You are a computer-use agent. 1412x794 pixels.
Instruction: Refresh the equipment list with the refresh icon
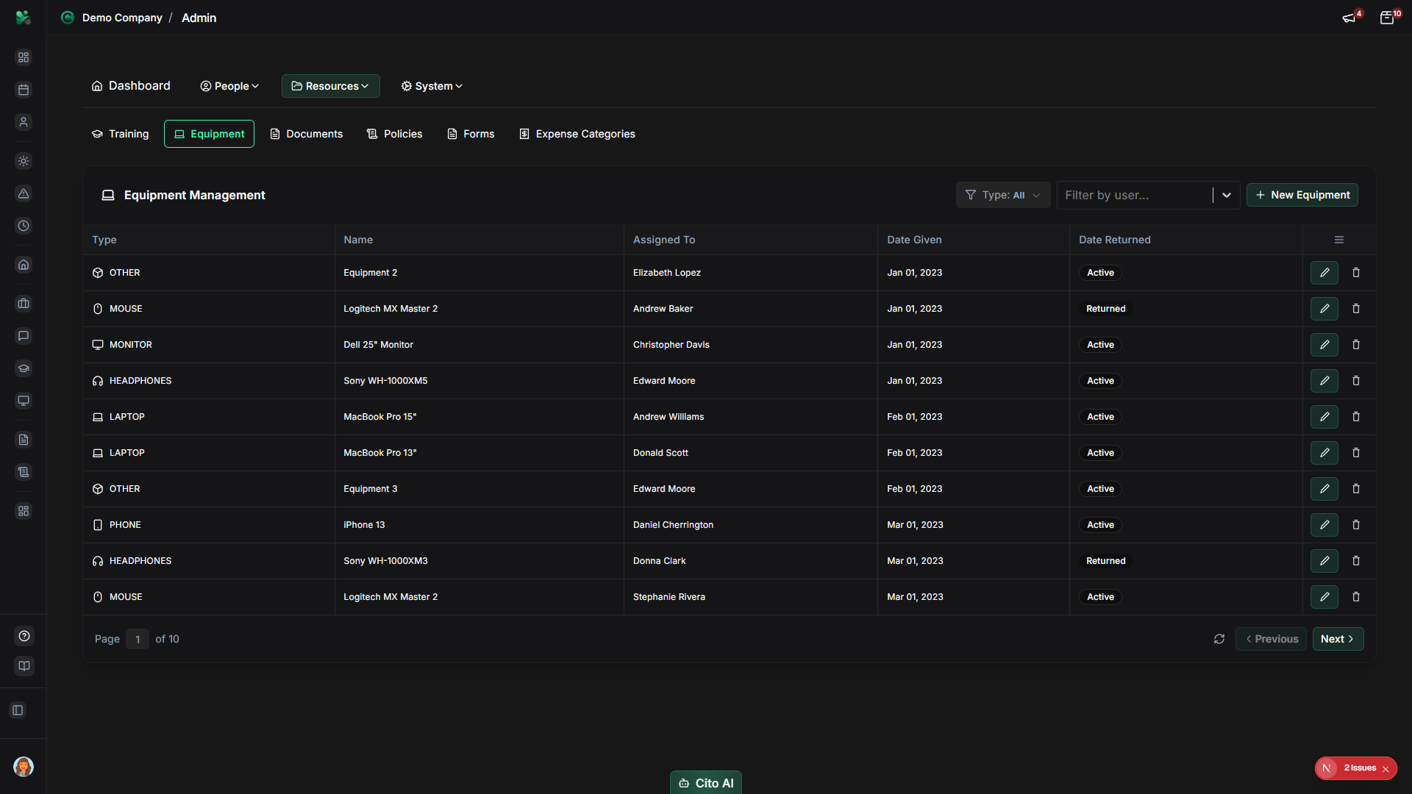[x=1219, y=639]
